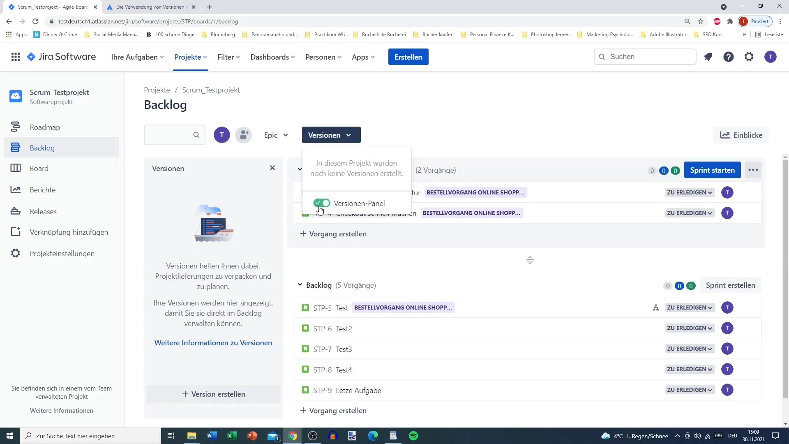This screenshot has height=444, width=789.
Task: Expand STP-5 status dropdown ZU ERLEDIGEN
Action: 692,308
